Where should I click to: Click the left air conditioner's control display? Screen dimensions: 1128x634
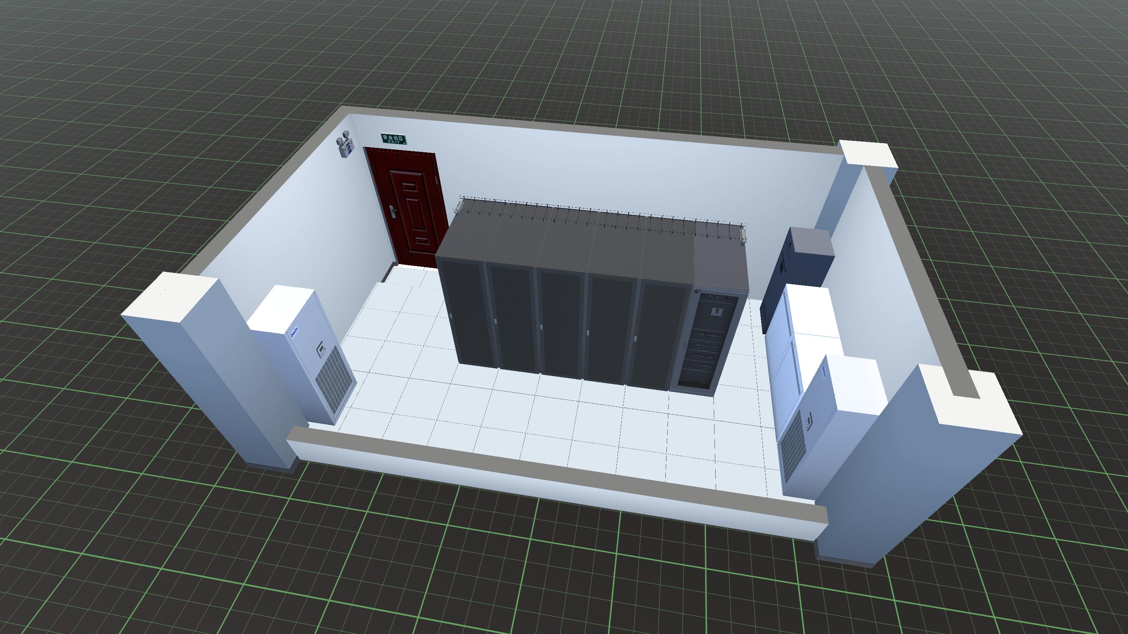pyautogui.click(x=321, y=349)
